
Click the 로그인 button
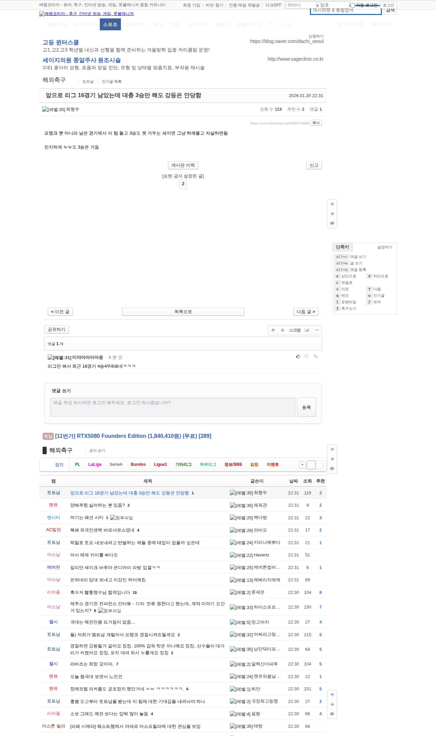[x=388, y=5]
